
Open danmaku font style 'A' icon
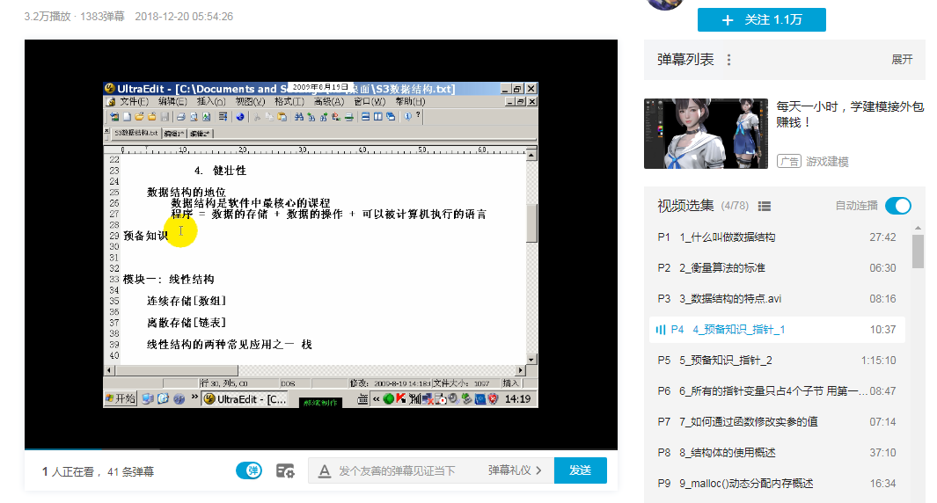tap(325, 471)
